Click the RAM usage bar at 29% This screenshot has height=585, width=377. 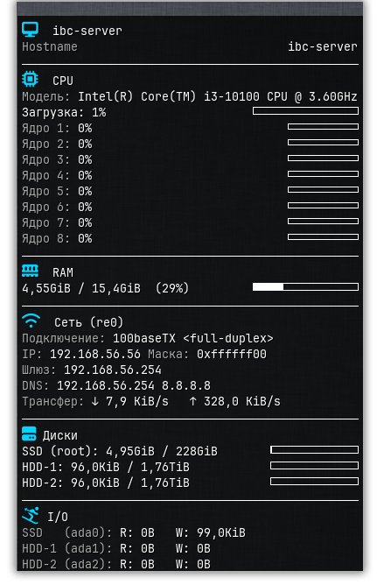pyautogui.click(x=305, y=287)
